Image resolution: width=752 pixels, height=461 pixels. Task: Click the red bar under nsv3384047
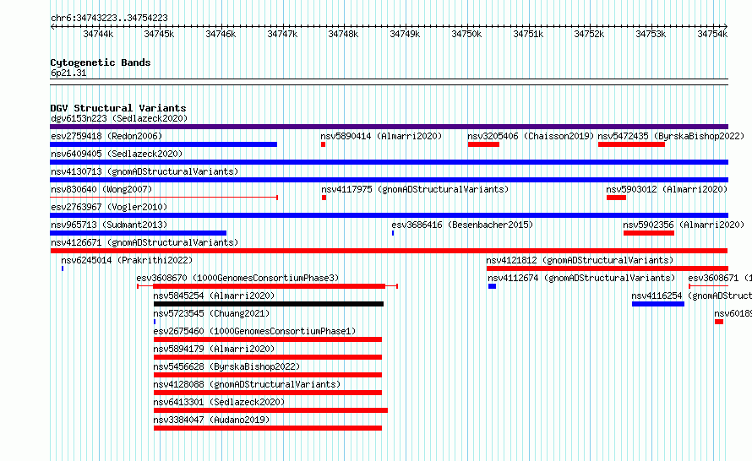(268, 428)
